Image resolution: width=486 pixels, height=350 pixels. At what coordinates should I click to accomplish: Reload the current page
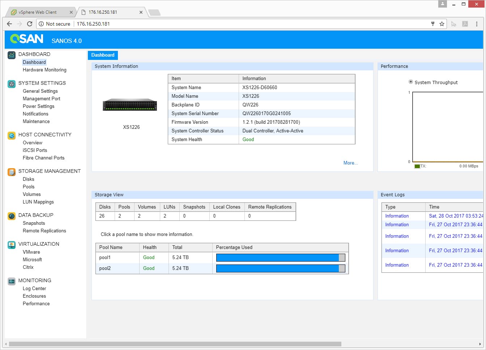(x=30, y=24)
